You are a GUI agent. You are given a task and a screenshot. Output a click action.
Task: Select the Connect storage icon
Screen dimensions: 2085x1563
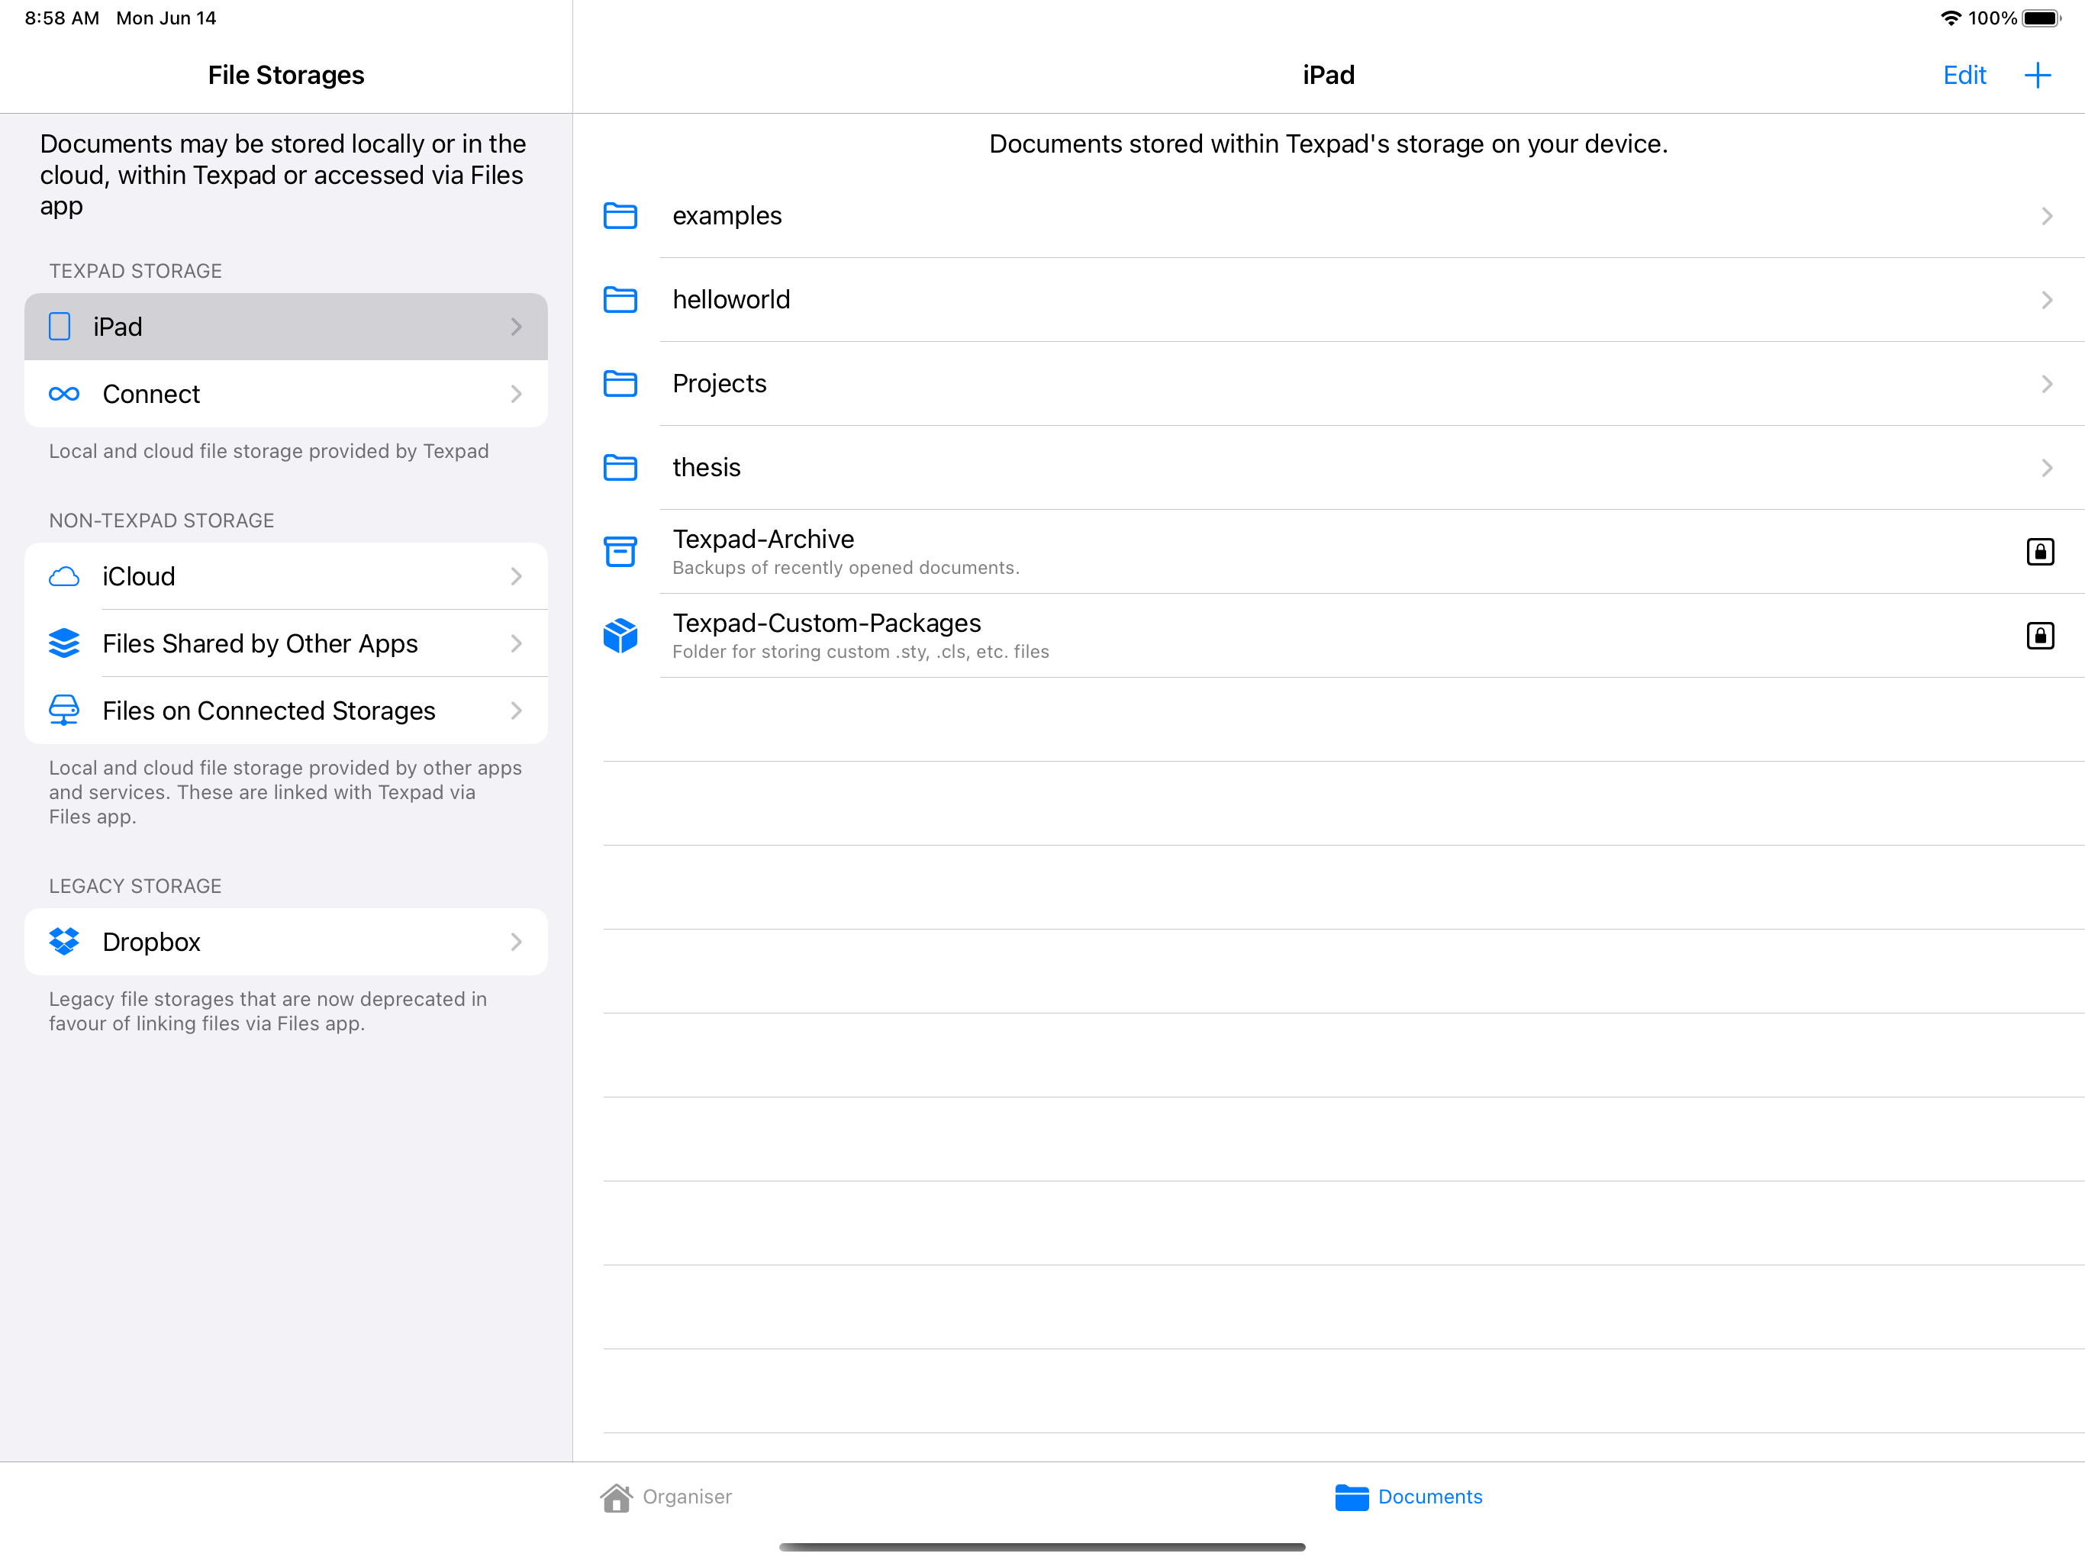click(x=63, y=392)
